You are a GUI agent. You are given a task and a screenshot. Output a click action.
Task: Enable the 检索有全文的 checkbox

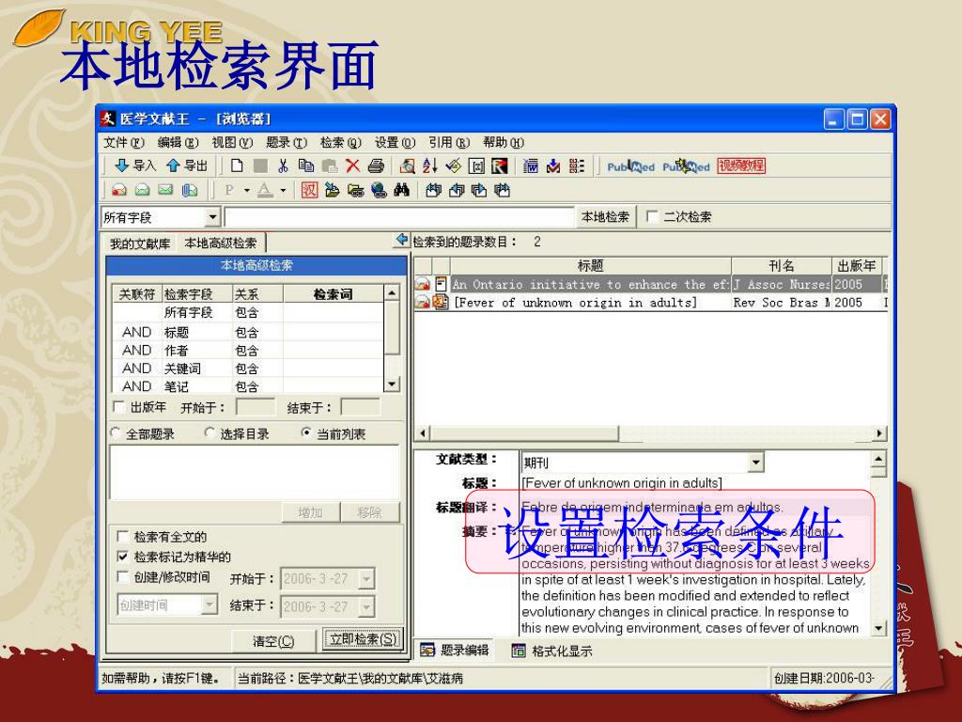click(123, 536)
